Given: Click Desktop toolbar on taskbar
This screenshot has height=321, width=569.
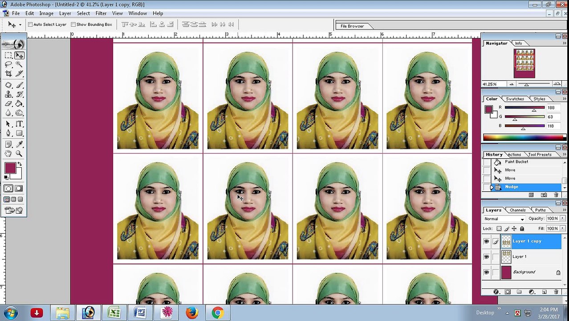Looking at the screenshot, I should pyautogui.click(x=485, y=313).
